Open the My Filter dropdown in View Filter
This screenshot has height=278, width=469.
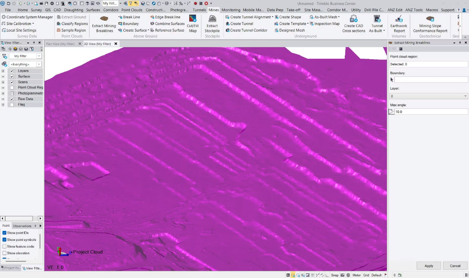point(39,56)
